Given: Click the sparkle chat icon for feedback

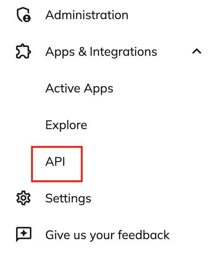Looking at the screenshot, I should coord(24,235).
